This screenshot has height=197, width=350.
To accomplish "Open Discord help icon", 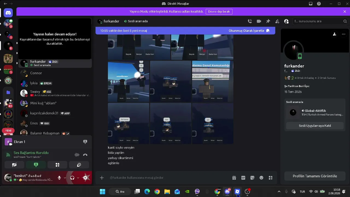I will click(x=319, y=4).
